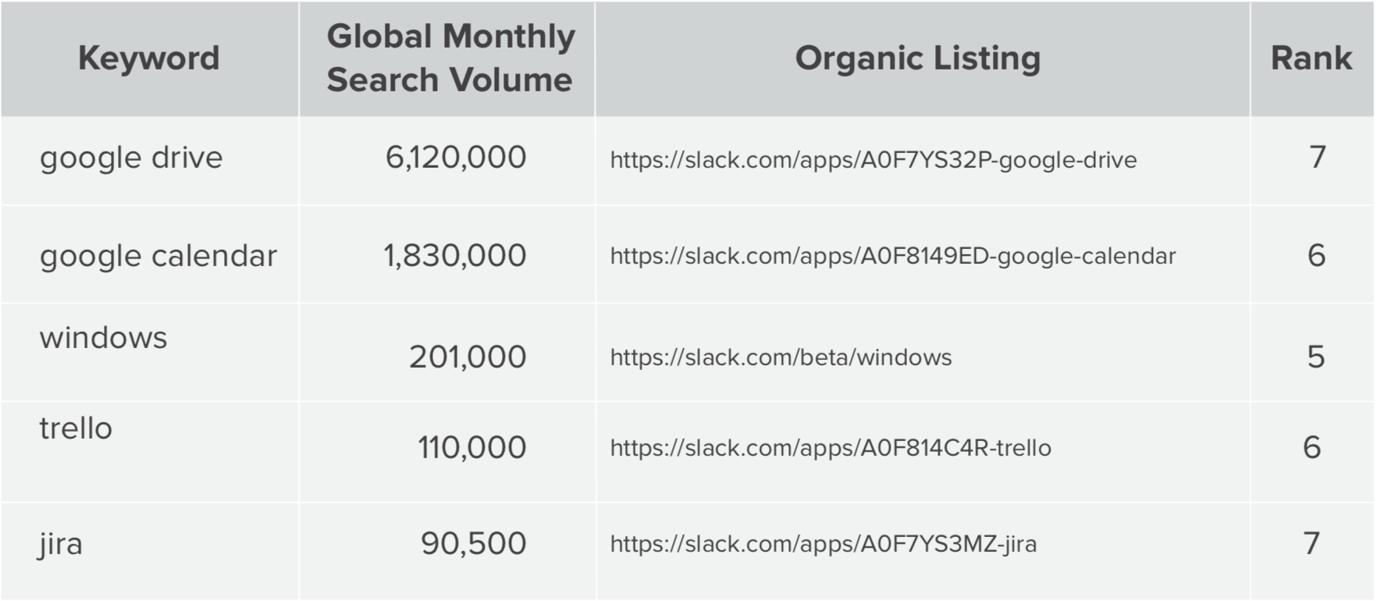Screen dimensions: 1377x601
Task: Click the 110,000 search volume value
Action: (472, 448)
